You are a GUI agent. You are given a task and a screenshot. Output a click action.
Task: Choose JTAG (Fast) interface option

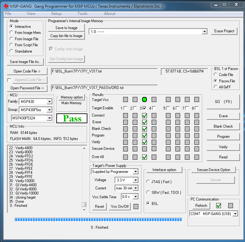(x=148, y=181)
